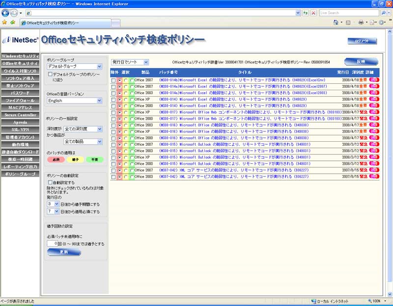
Task: Click the 猶予回数 count input field
Action: click(x=53, y=243)
